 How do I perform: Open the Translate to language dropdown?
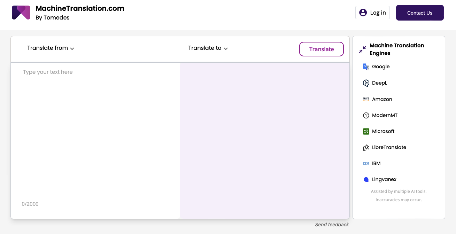click(208, 48)
